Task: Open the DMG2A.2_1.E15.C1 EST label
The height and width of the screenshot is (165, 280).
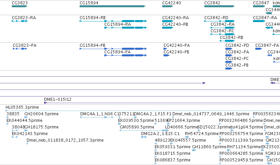Action: tap(160, 134)
